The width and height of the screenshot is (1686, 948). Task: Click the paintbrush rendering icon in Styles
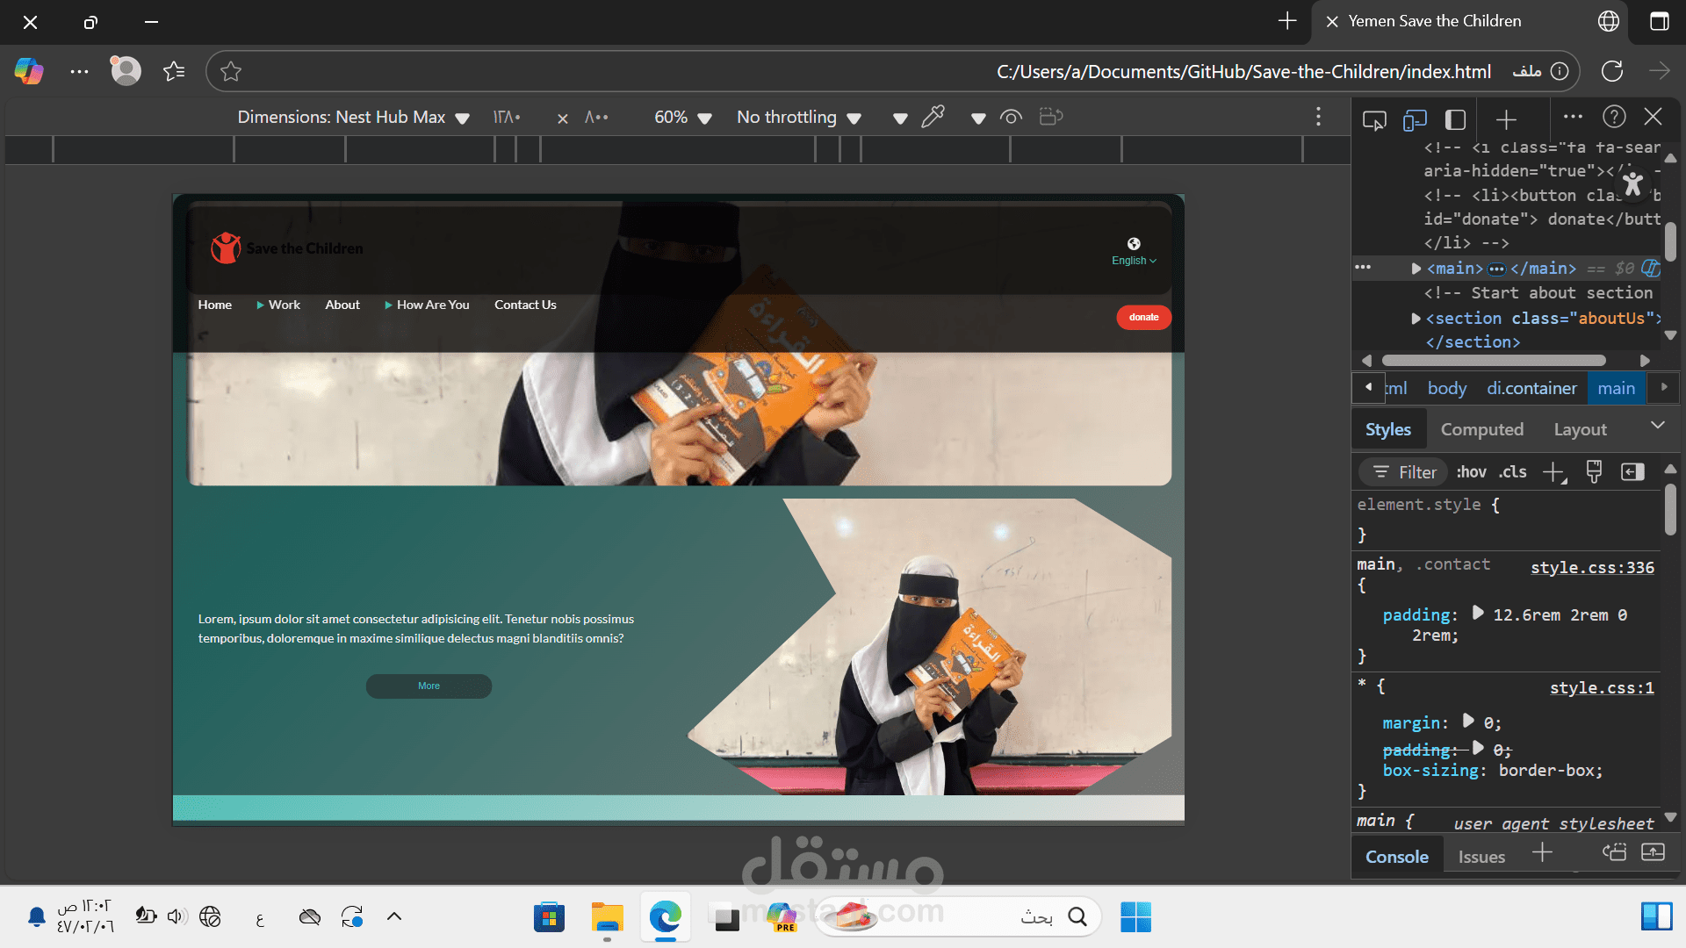coord(1594,472)
